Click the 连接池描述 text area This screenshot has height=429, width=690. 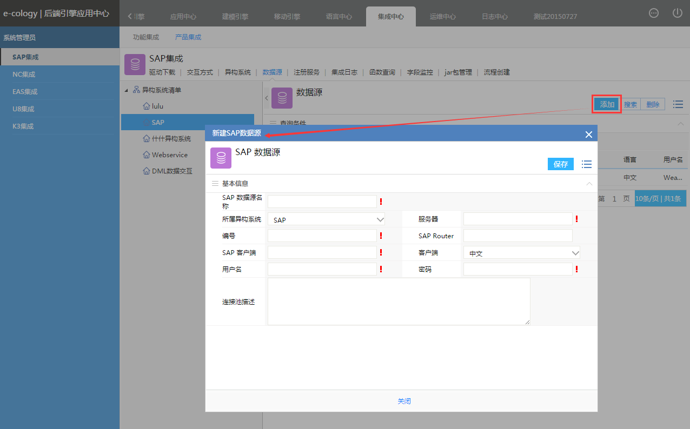point(399,301)
